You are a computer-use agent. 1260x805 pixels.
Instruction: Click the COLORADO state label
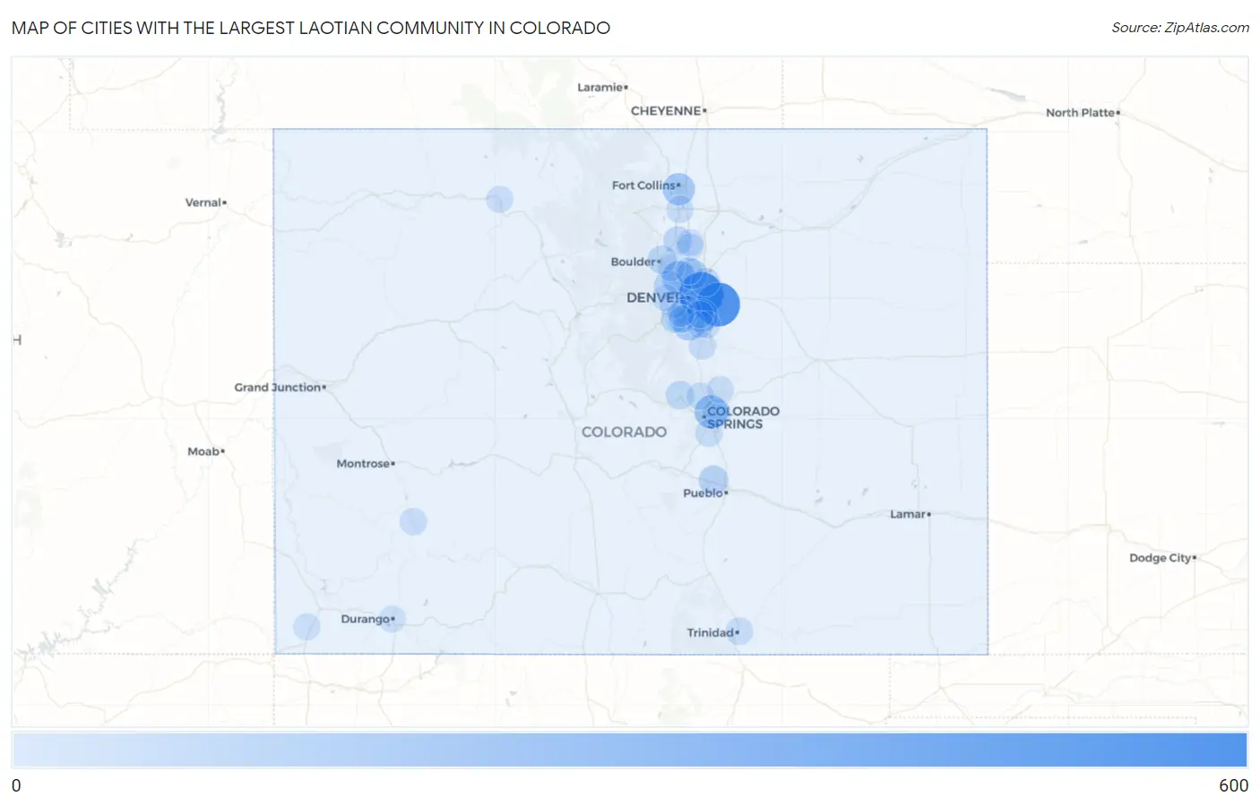(624, 432)
